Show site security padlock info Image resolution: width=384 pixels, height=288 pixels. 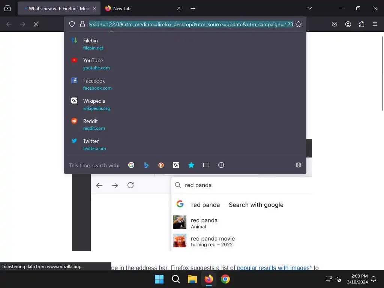(82, 24)
